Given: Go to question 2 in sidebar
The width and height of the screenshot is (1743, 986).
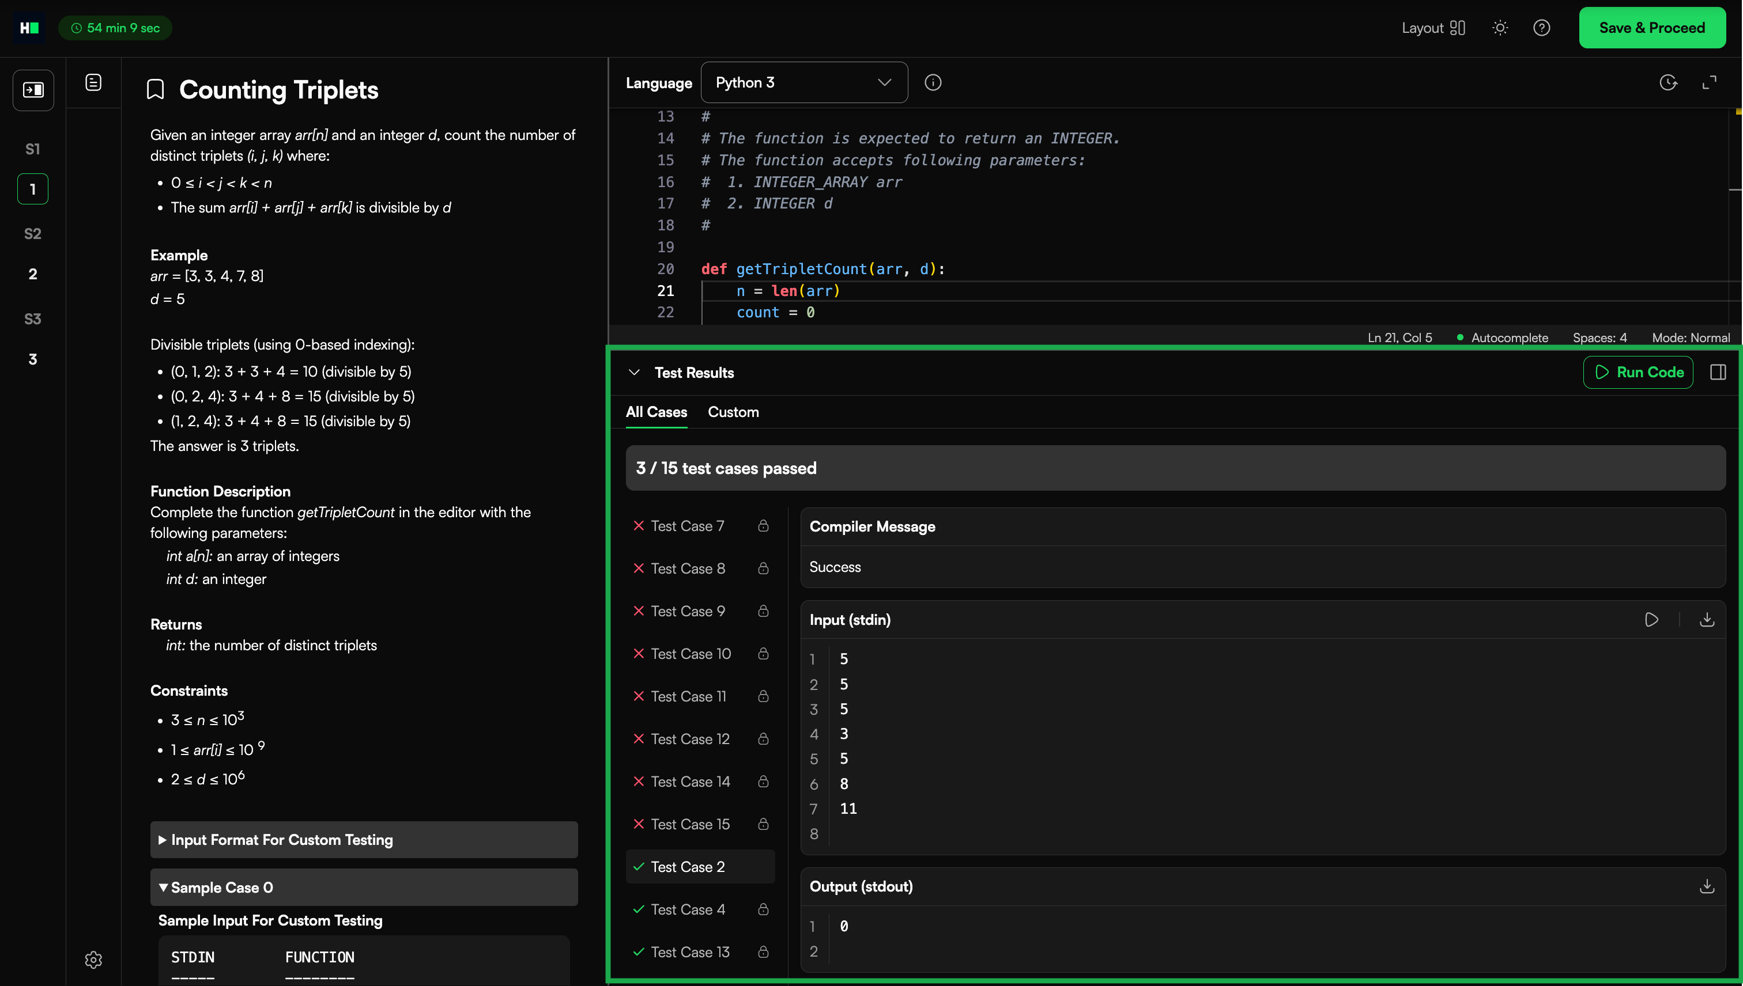Looking at the screenshot, I should (x=32, y=274).
